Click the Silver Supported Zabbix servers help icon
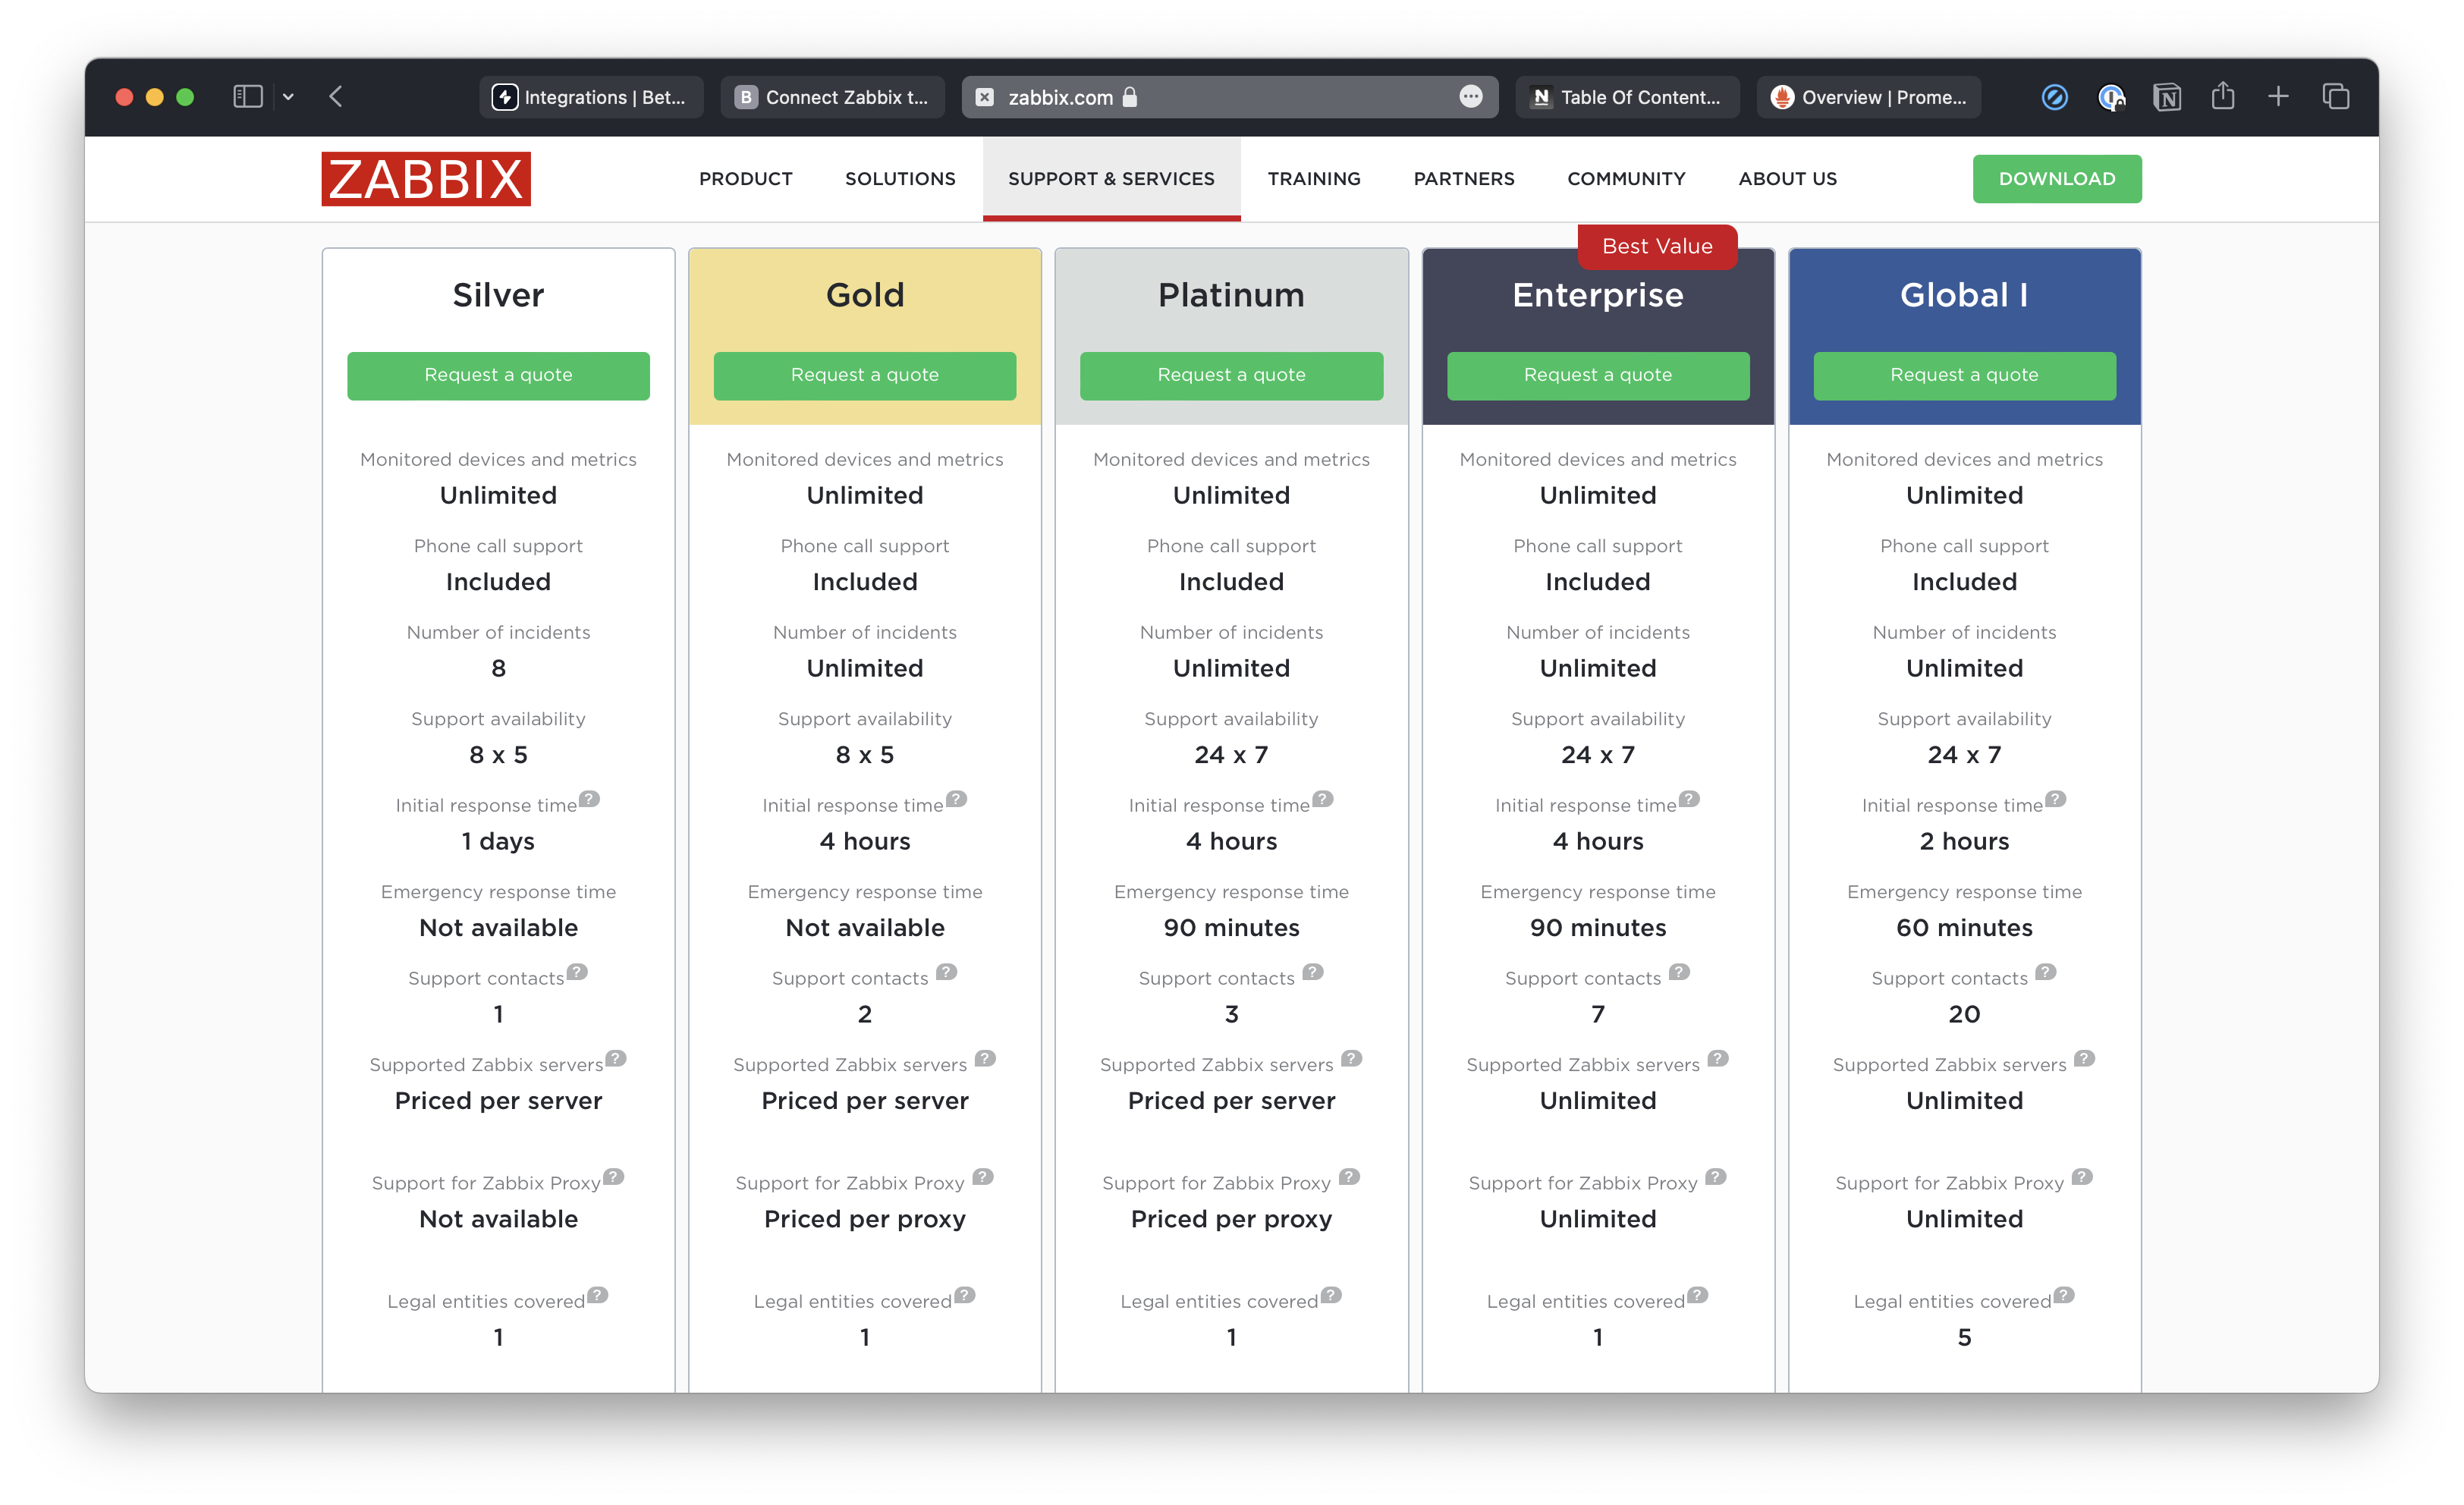Viewport: 2464px width, 1505px height. click(x=616, y=1058)
